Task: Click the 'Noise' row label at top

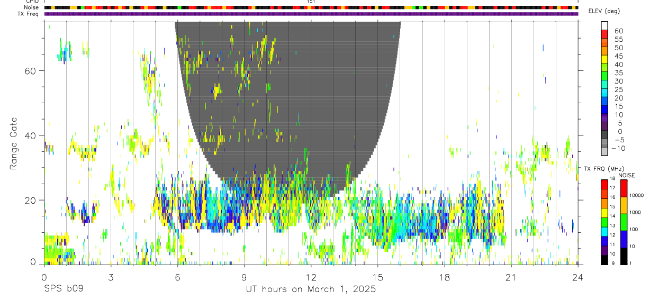Action: pyautogui.click(x=32, y=7)
